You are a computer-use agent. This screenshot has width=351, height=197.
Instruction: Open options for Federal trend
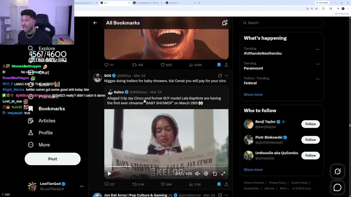tap(318, 79)
